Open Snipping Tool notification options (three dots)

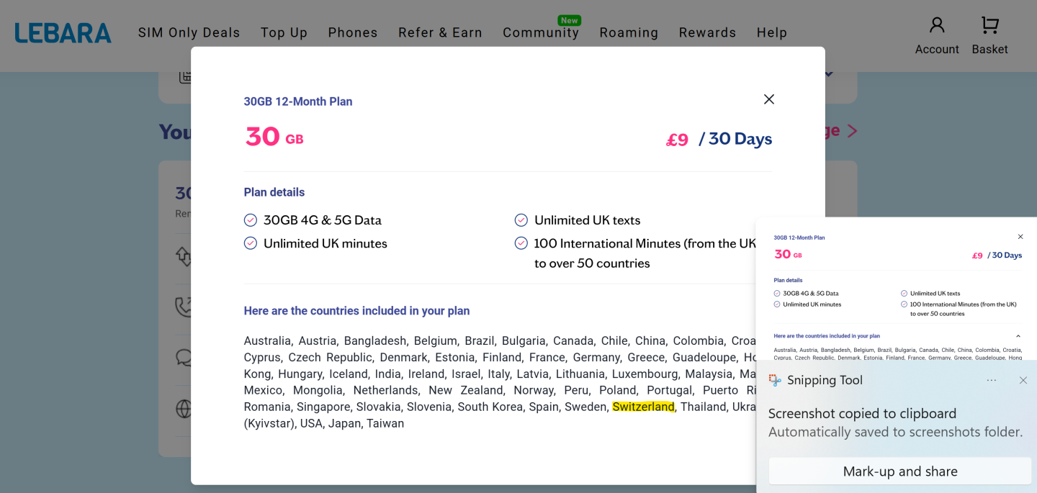coord(992,380)
